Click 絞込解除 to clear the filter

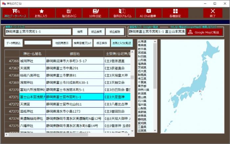click(115, 32)
